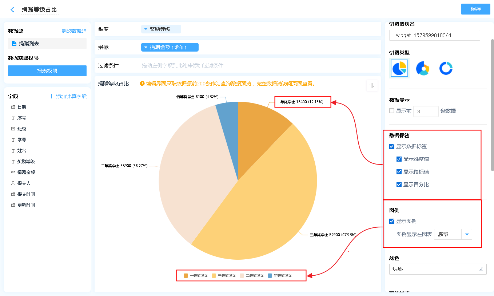Select the 提交人 field in list
Viewport: 494px width, 296px height.
(24, 183)
